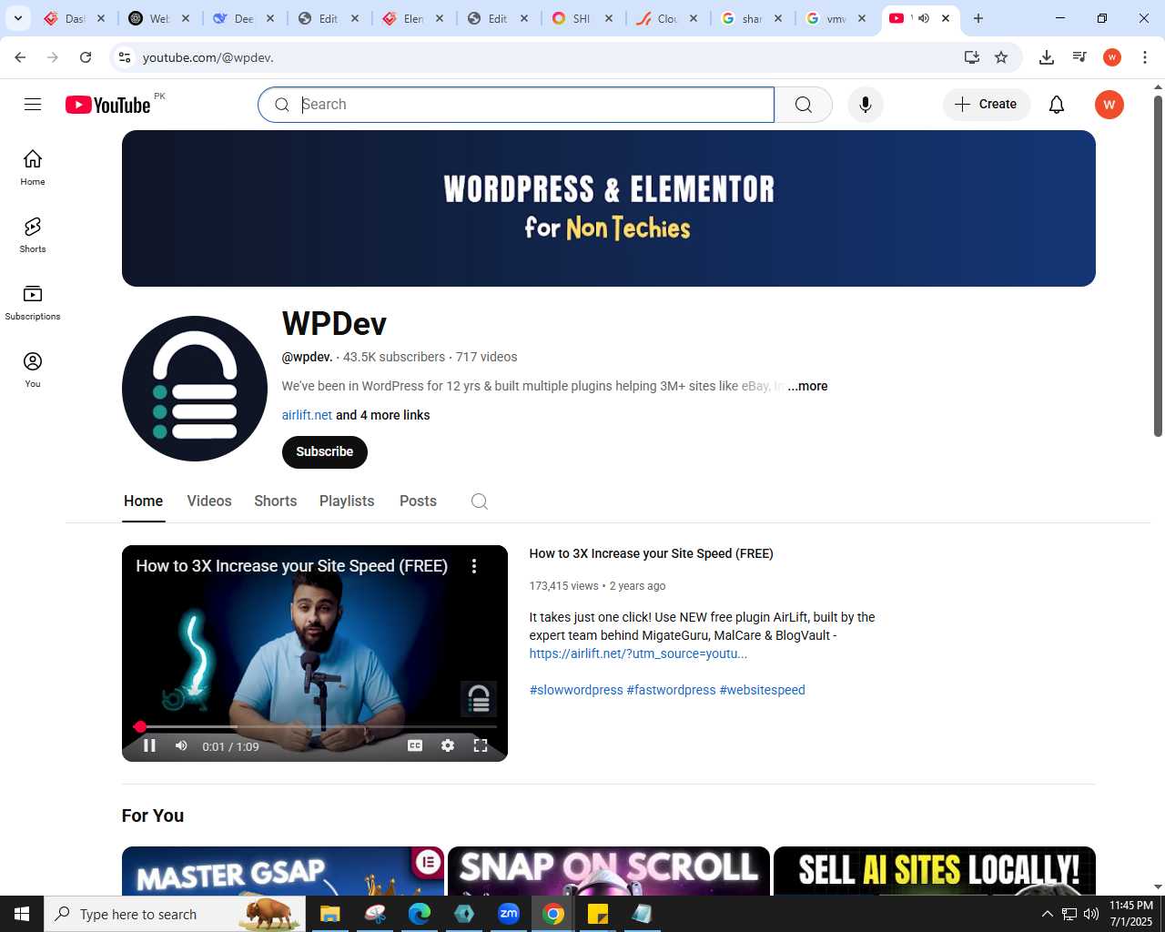Open Chrome profile avatar in toolbar
The height and width of the screenshot is (932, 1165).
point(1112,57)
